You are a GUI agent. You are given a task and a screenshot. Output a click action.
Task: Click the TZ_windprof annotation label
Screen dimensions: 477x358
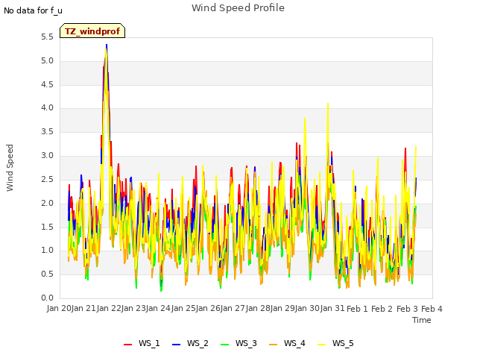pyautogui.click(x=92, y=31)
